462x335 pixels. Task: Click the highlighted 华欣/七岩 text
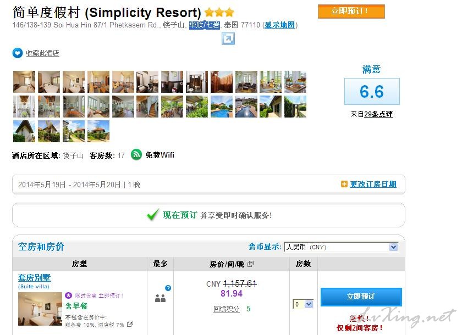pos(205,25)
